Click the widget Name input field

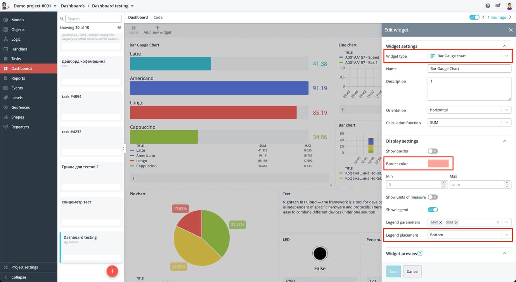tap(469, 69)
